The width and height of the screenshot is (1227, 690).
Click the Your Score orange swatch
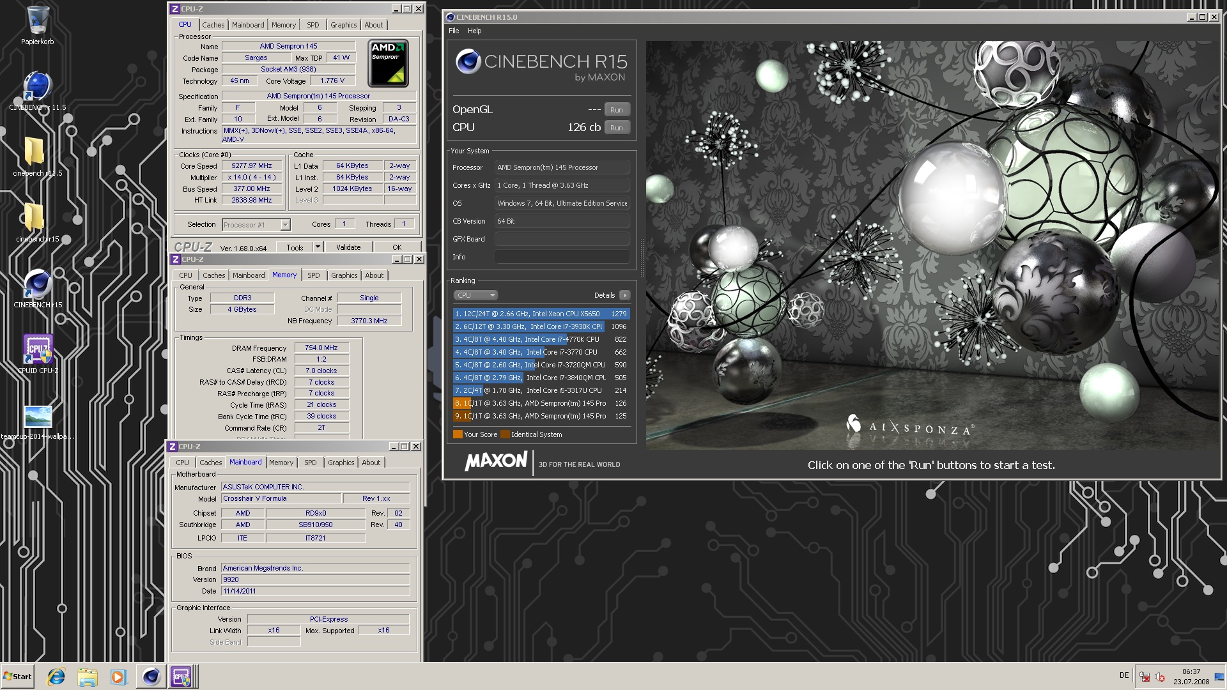pyautogui.click(x=458, y=434)
